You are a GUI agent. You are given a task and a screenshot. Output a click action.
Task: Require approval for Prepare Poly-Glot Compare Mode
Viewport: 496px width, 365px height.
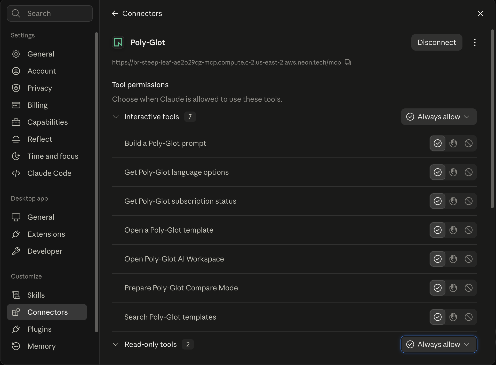(x=453, y=288)
